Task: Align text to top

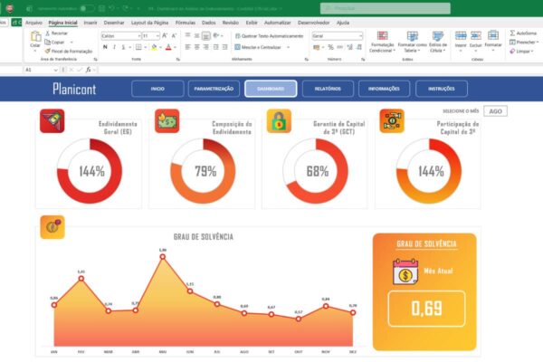Action: pyautogui.click(x=187, y=35)
